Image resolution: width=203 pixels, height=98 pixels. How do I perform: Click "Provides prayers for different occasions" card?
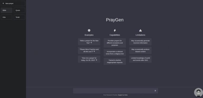(x=115, y=43)
